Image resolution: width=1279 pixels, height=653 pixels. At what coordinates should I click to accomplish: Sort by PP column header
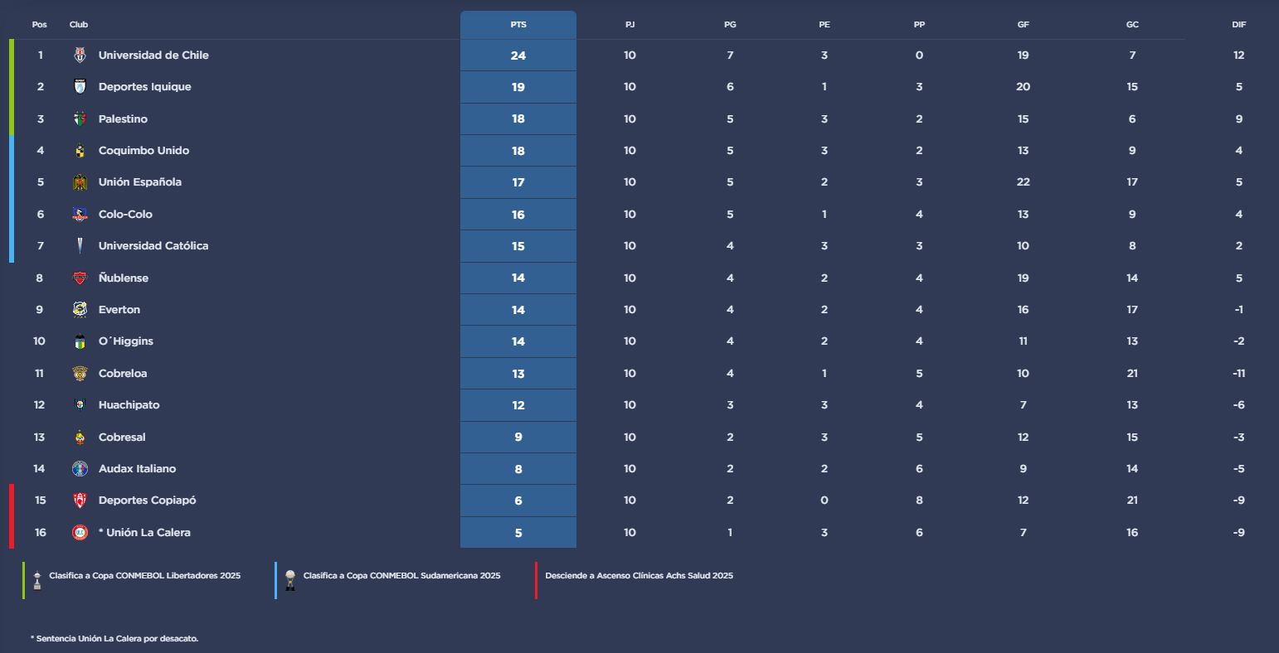919,25
